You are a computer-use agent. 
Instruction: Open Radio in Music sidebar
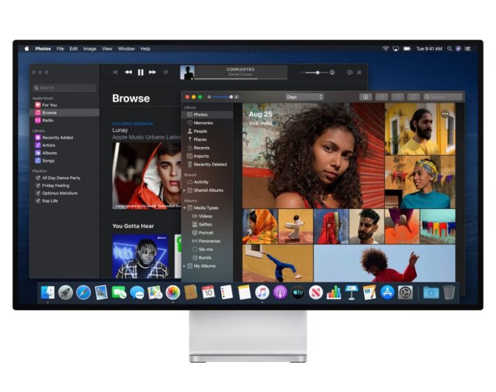coord(64,120)
